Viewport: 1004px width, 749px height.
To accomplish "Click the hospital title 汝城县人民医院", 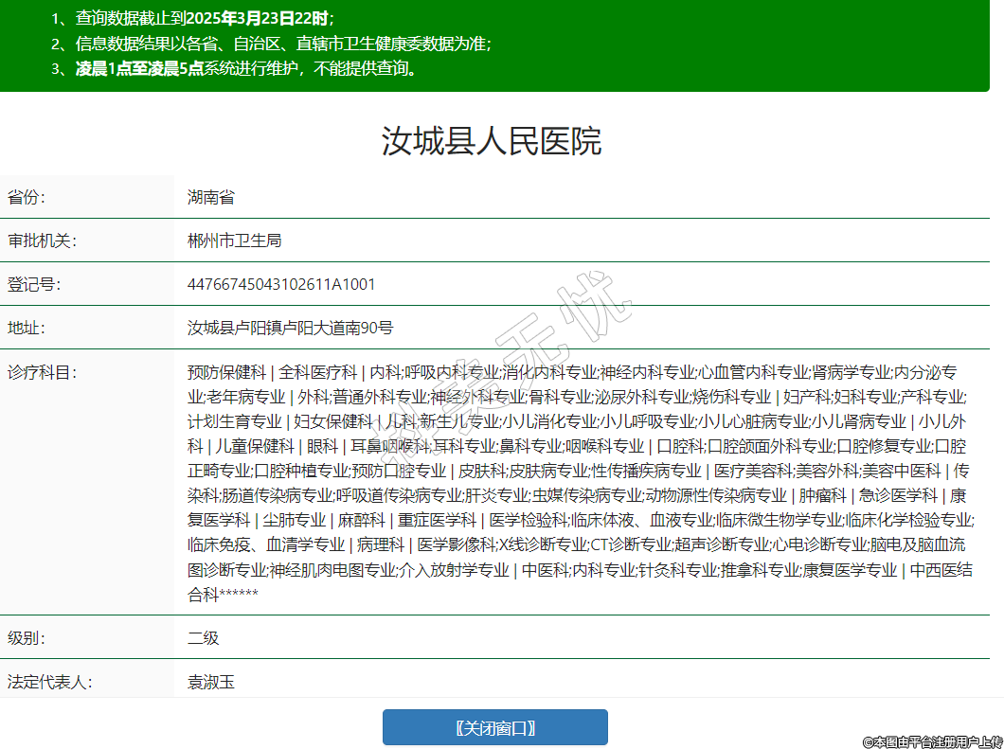I will [x=492, y=141].
